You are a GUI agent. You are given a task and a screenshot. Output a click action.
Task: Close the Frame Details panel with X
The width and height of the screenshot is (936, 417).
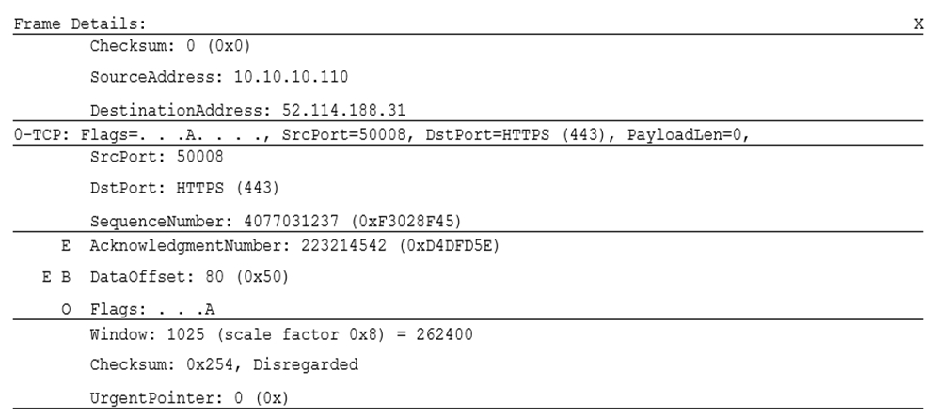[x=918, y=24]
